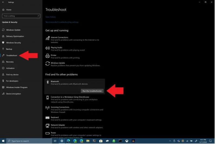216x144 pixels.
Task: Click the taskbar clock showing 4:51 PM
Action: coord(203,141)
